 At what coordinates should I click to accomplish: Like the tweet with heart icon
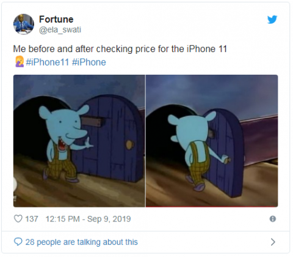(x=18, y=219)
